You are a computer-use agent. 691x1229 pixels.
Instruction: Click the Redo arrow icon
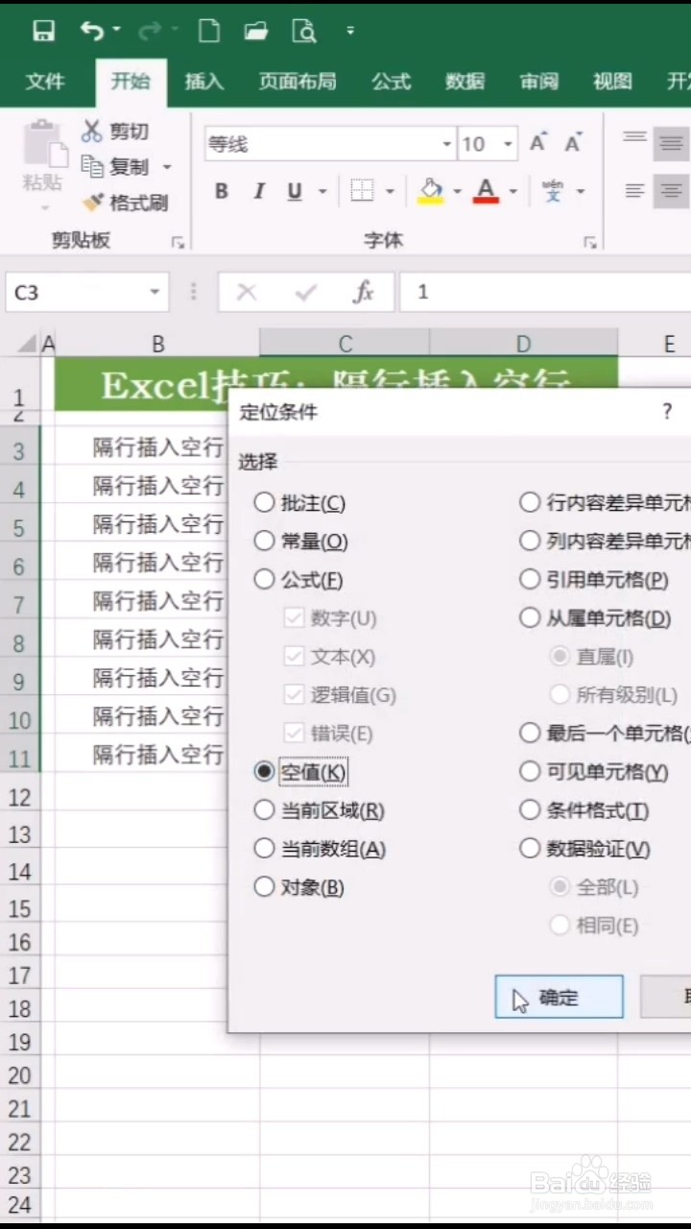point(150,32)
